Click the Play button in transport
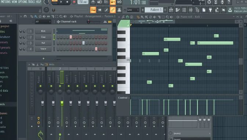This screenshot has width=247, height=140. coord(61,2)
